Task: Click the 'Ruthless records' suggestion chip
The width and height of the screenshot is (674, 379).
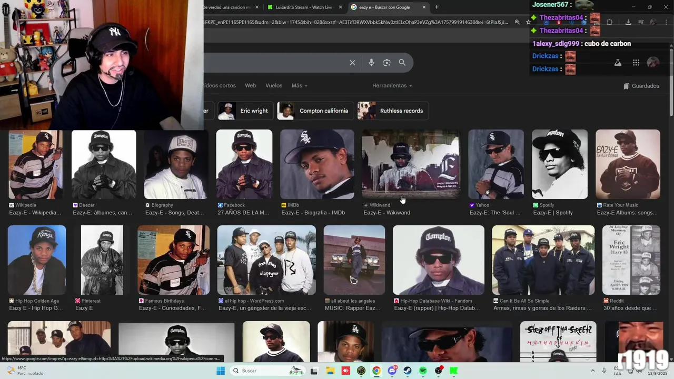Action: [393, 111]
